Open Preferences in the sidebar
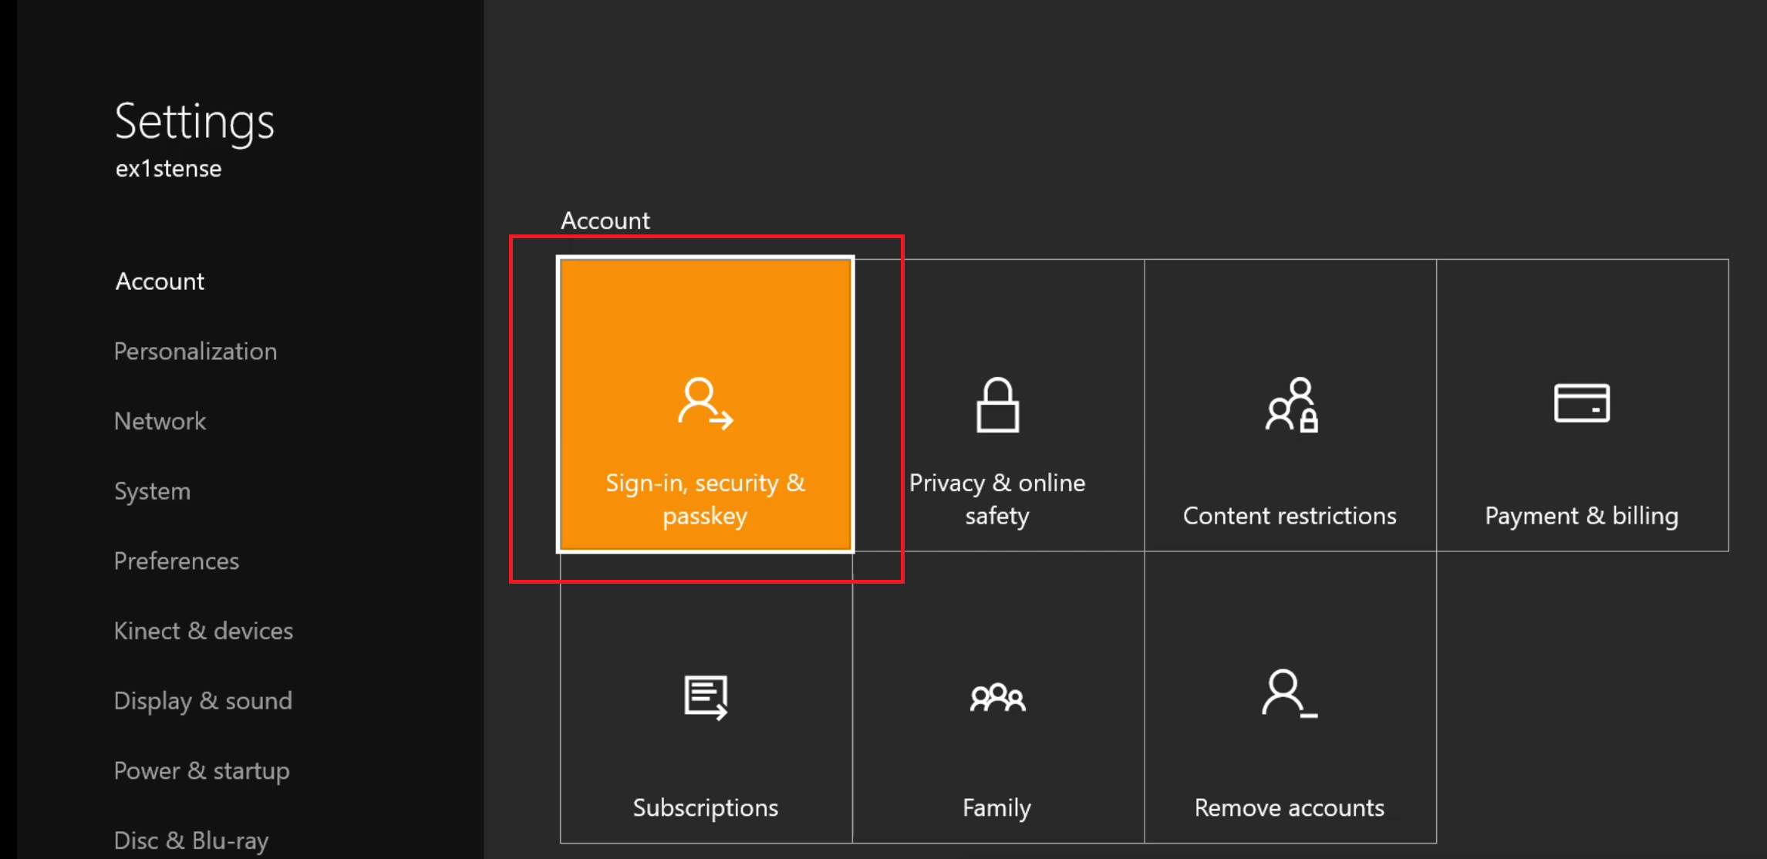The width and height of the screenshot is (1767, 859). tap(176, 561)
